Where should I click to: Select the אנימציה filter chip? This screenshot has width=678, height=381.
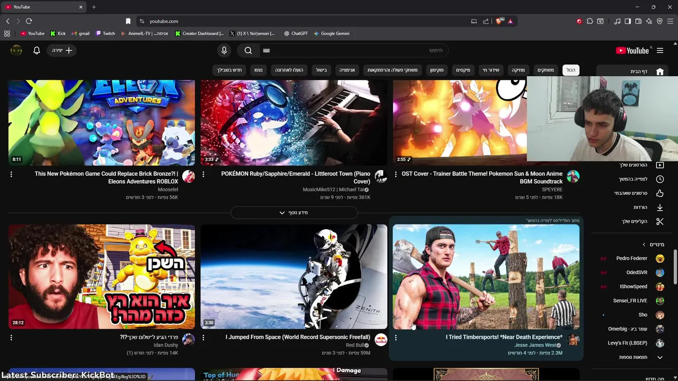click(x=347, y=70)
